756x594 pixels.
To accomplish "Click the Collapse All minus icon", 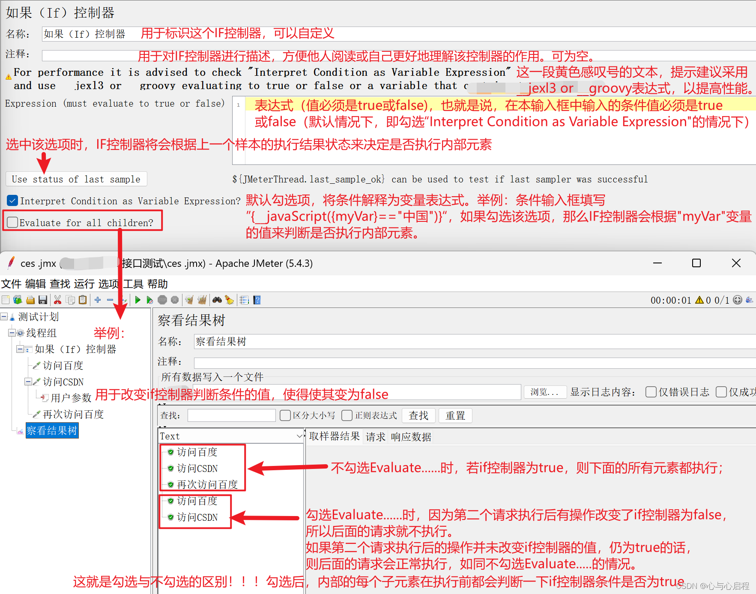I will coord(110,300).
